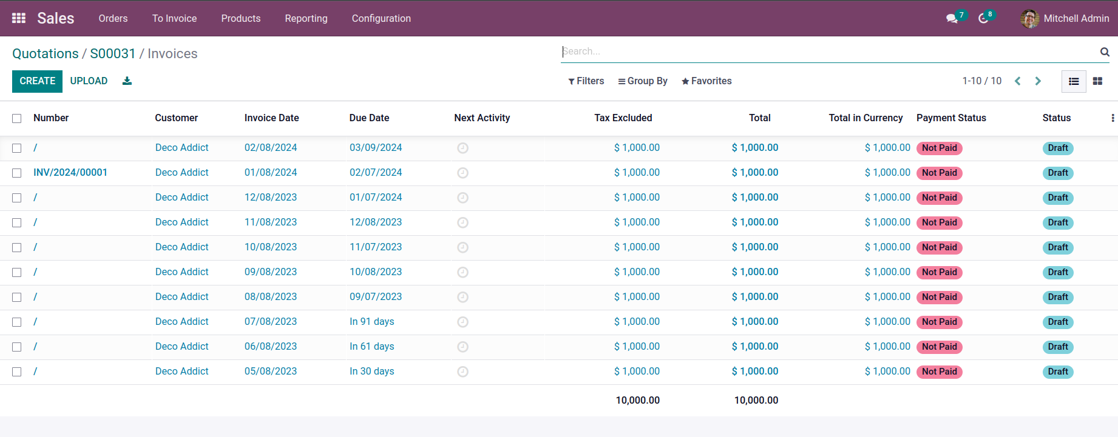The image size is (1118, 437).
Task: Open the Reporting menu
Action: click(x=306, y=19)
